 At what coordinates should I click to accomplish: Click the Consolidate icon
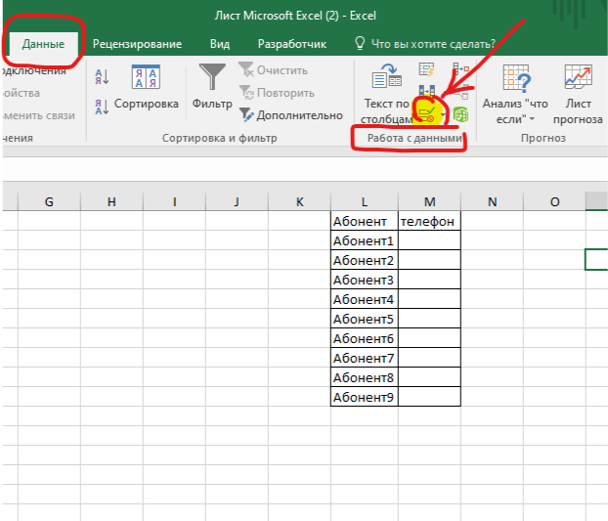(461, 69)
